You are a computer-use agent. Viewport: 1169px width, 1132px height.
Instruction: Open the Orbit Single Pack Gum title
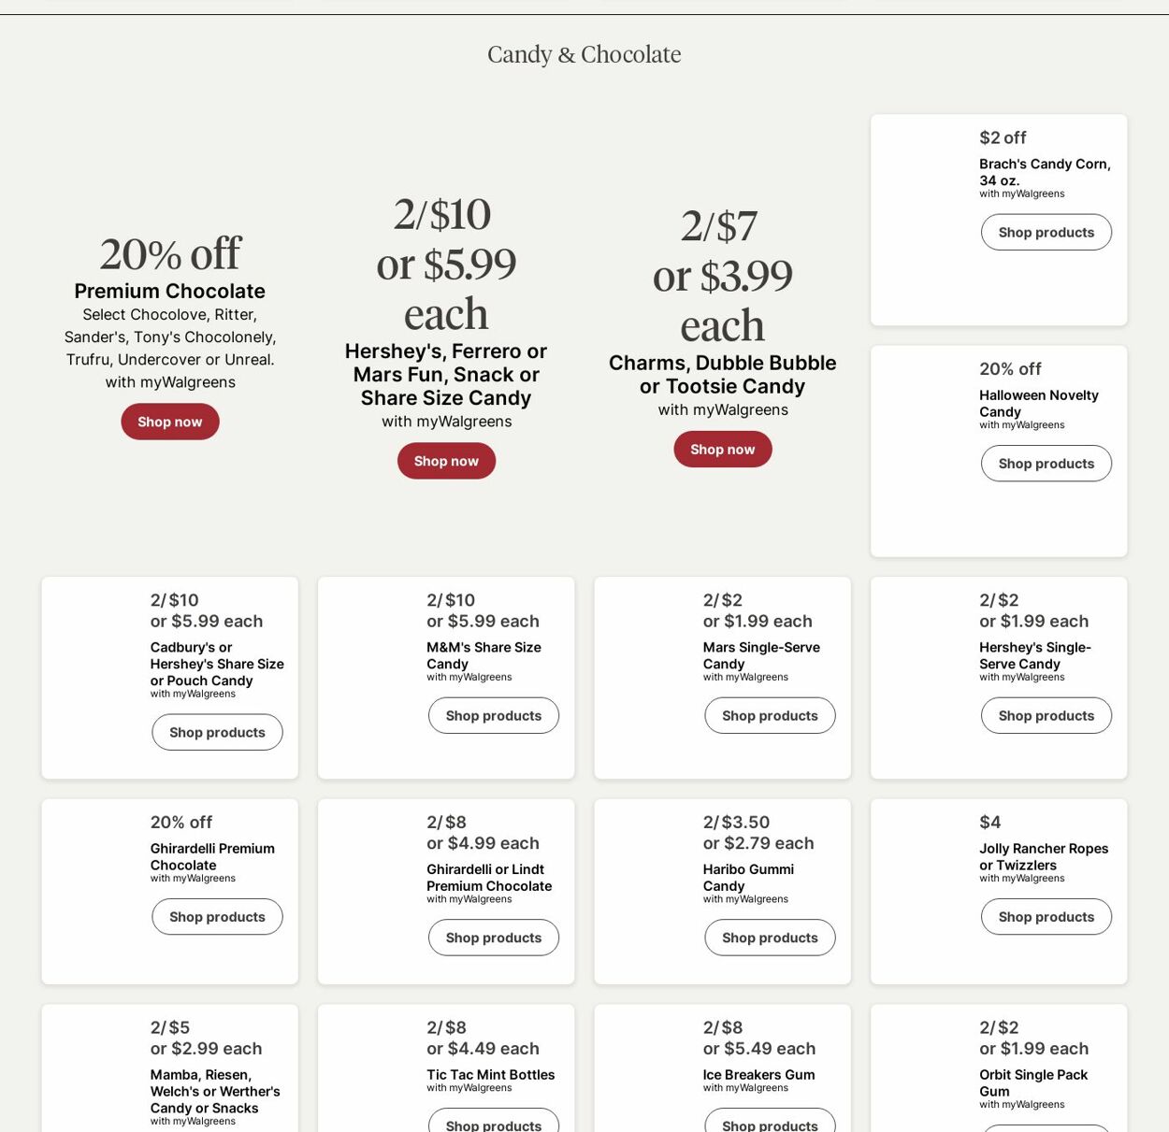[x=1032, y=1083]
